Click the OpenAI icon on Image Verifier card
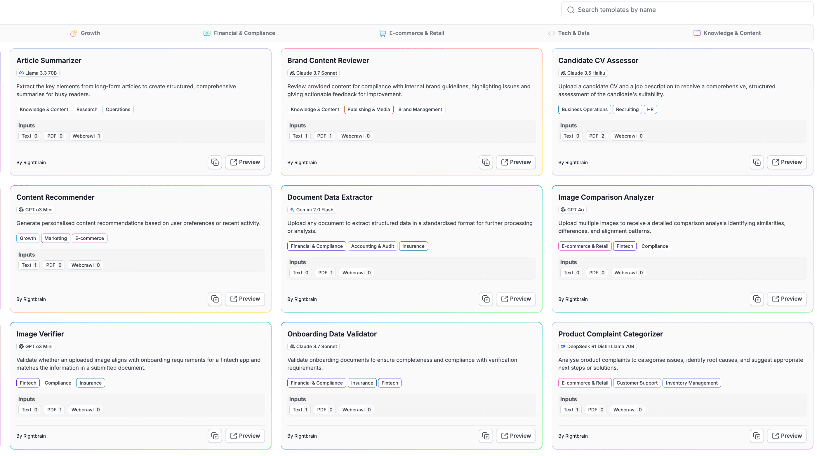This screenshot has width=817, height=456. tap(21, 346)
